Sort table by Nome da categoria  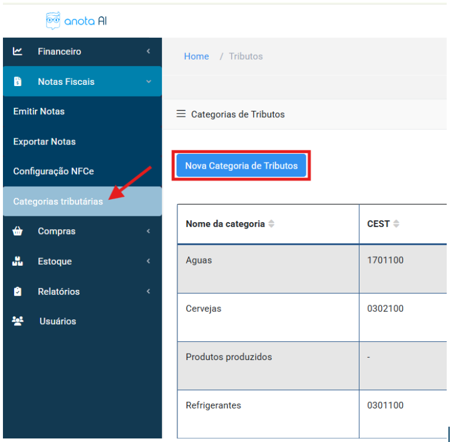[x=271, y=224]
